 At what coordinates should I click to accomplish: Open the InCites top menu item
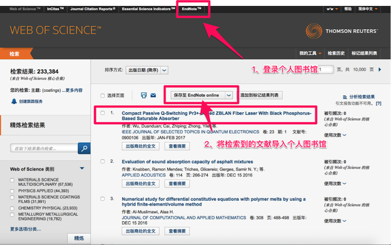click(55, 9)
